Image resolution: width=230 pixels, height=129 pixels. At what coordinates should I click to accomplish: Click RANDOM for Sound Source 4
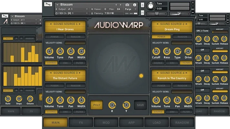tap(182, 86)
